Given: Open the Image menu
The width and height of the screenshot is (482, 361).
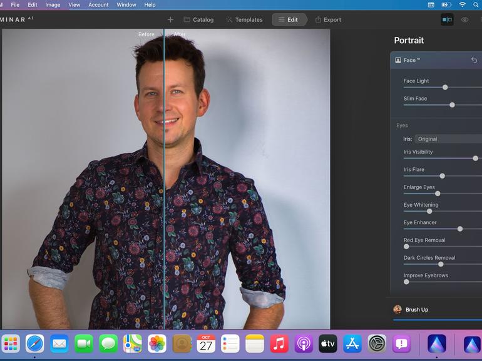Looking at the screenshot, I should (x=53, y=4).
